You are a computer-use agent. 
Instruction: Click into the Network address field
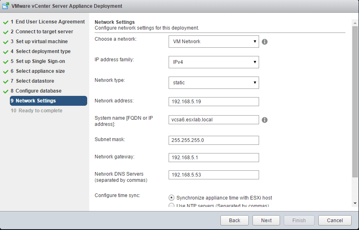[213, 102]
